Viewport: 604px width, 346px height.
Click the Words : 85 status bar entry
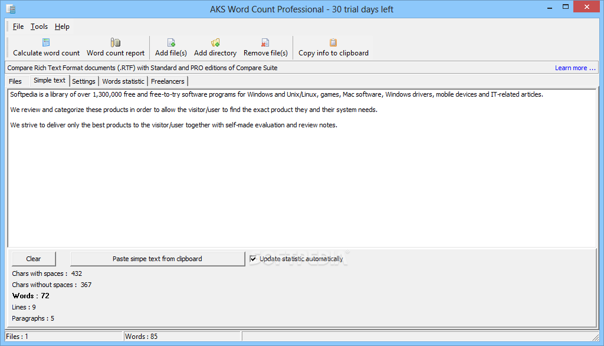tap(182, 337)
